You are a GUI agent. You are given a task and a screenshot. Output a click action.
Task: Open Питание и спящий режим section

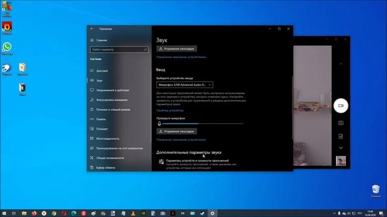[x=110, y=110]
